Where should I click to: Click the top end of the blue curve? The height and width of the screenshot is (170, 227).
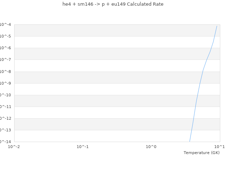[x=217, y=26]
